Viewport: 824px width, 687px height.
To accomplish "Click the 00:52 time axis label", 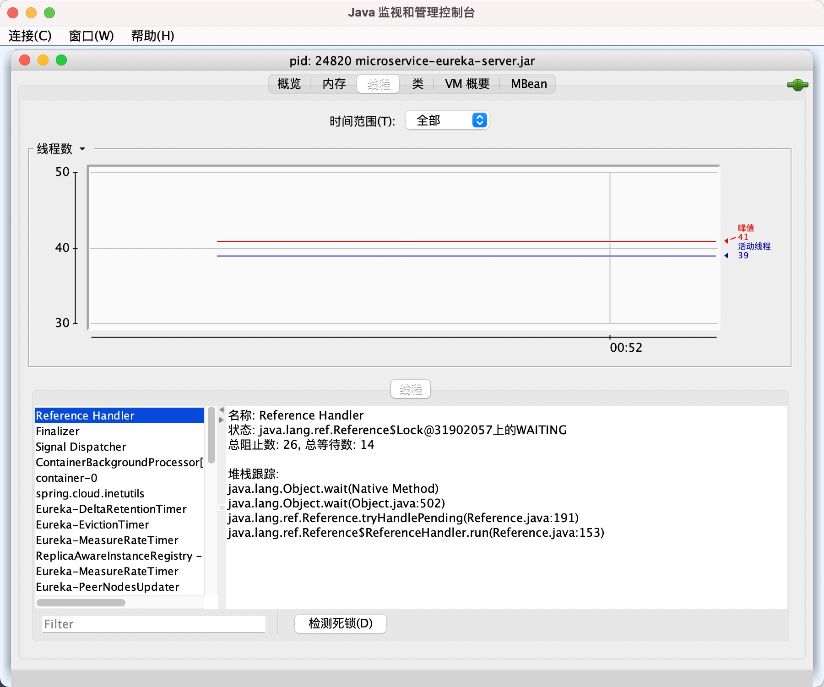I will [626, 348].
